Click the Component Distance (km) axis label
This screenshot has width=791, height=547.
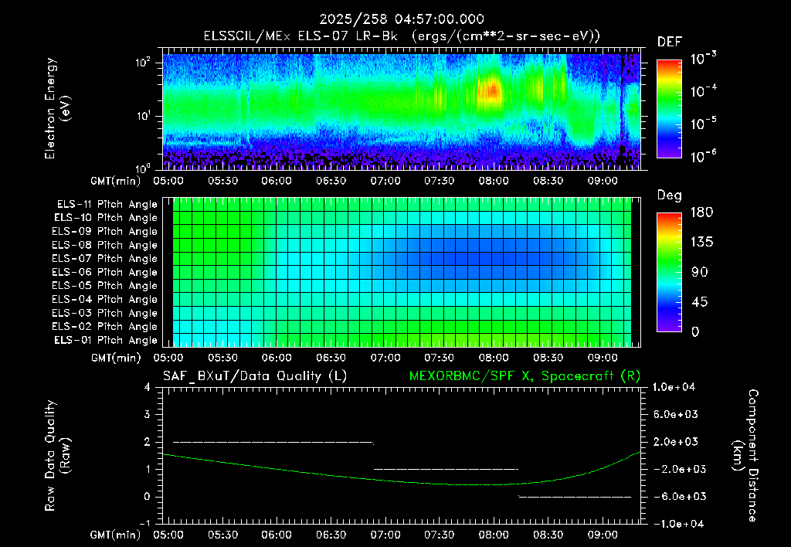745,455
